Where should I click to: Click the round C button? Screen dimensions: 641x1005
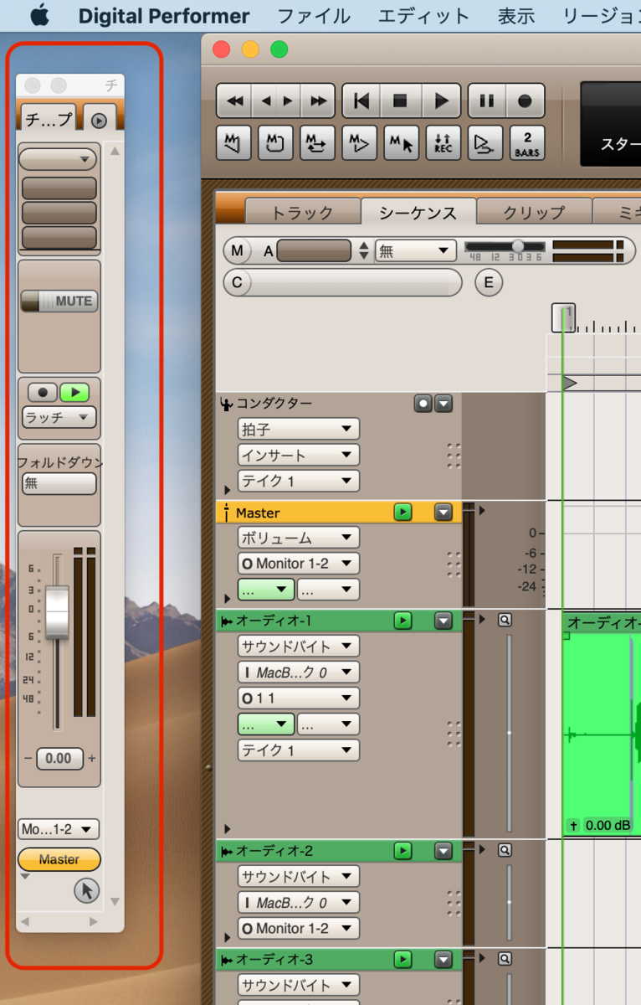tap(237, 282)
